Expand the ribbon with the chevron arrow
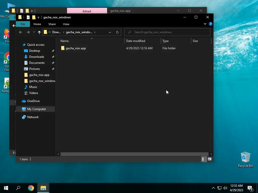Viewport: 258px width, 193px height. point(205,24)
